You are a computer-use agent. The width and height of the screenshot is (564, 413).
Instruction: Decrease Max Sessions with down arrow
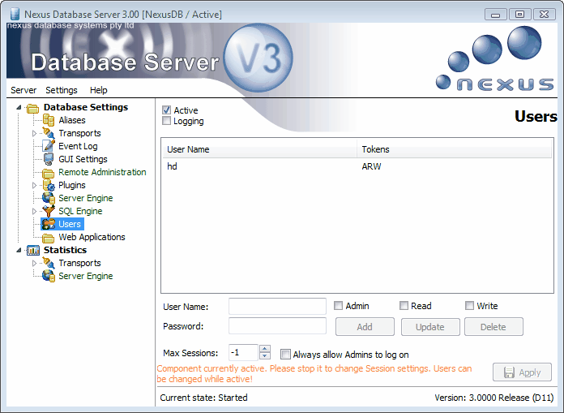tap(265, 355)
